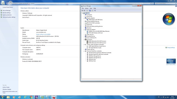Launch Google Chrome from the taskbar
This screenshot has width=177, height=99.
pyautogui.click(x=31, y=97)
